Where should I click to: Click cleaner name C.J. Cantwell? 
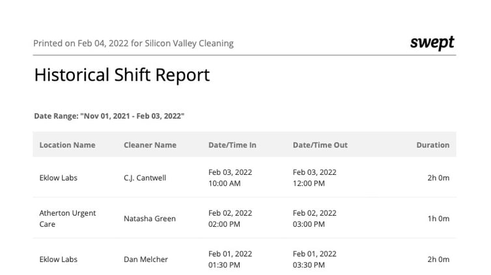pyautogui.click(x=145, y=178)
